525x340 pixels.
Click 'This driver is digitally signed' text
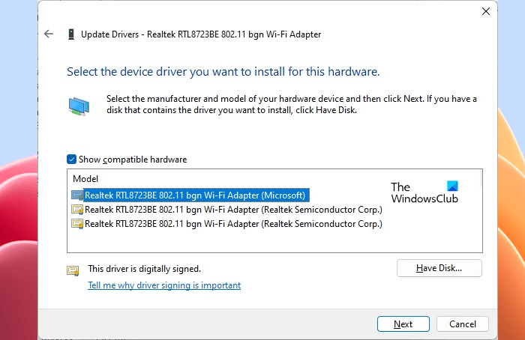click(144, 269)
